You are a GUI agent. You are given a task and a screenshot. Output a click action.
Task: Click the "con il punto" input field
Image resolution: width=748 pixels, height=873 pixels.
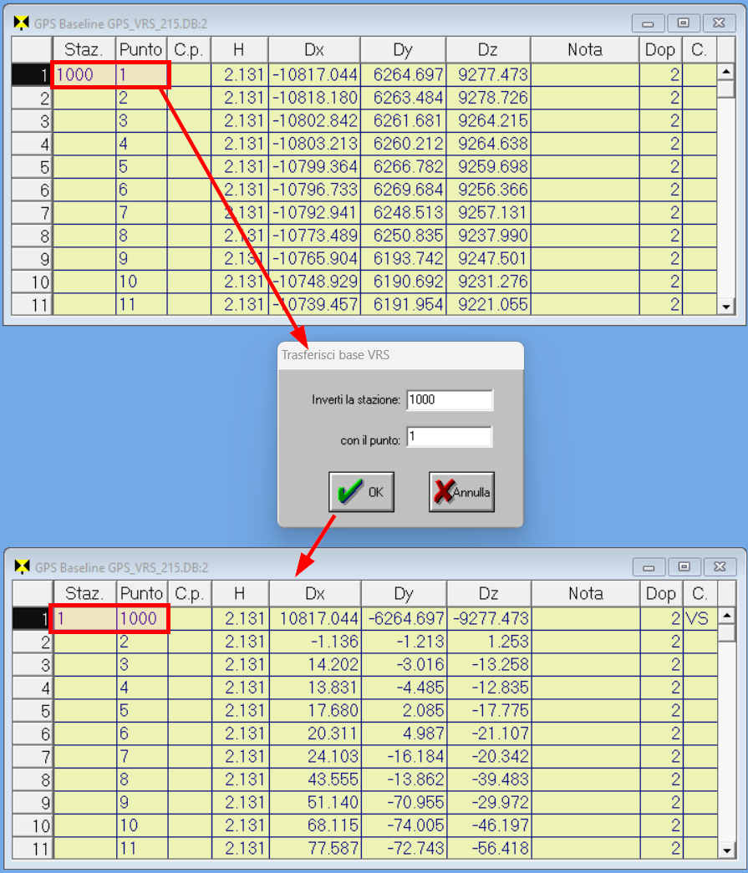(x=450, y=437)
